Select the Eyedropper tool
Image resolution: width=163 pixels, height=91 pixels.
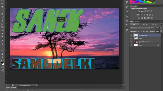[x=3, y=10]
